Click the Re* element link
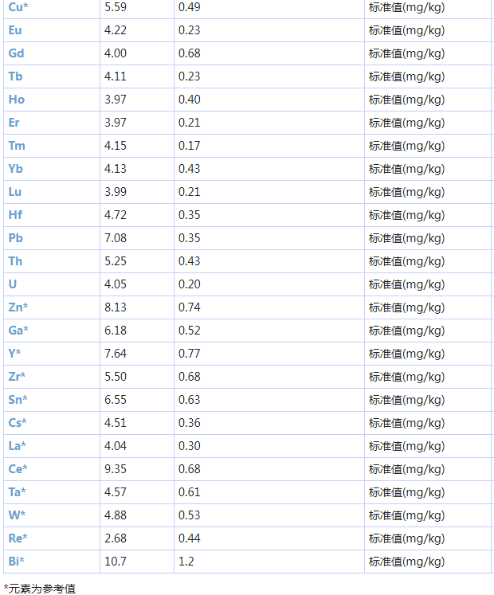Screen dimensions: 494x595 tap(18, 538)
